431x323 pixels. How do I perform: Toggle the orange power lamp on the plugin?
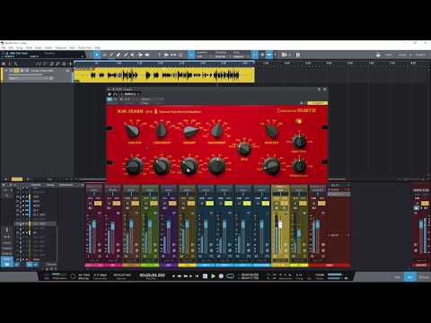(x=299, y=121)
